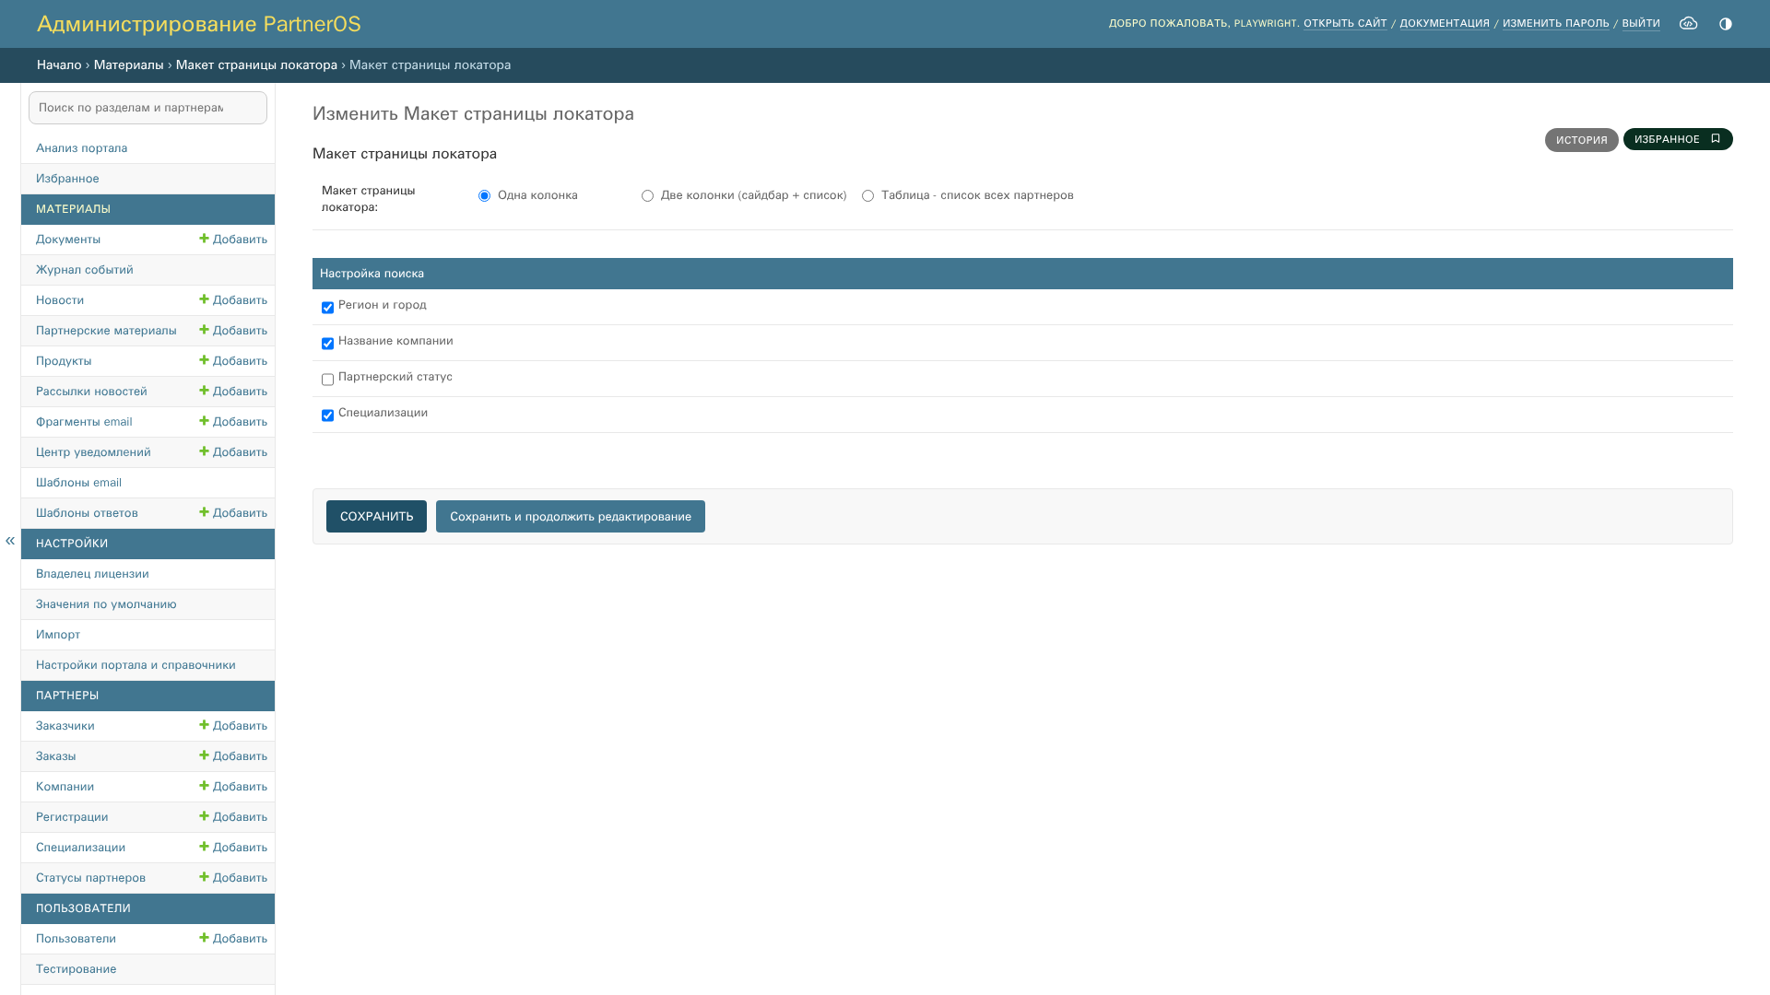The height and width of the screenshot is (995, 1770).
Task: Click the cloud code icon in header
Action: (x=1688, y=23)
